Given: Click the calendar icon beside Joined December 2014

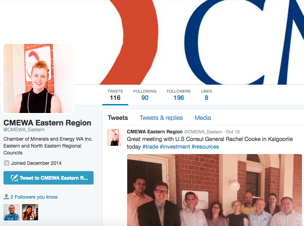Looking at the screenshot, I should coord(6,163).
